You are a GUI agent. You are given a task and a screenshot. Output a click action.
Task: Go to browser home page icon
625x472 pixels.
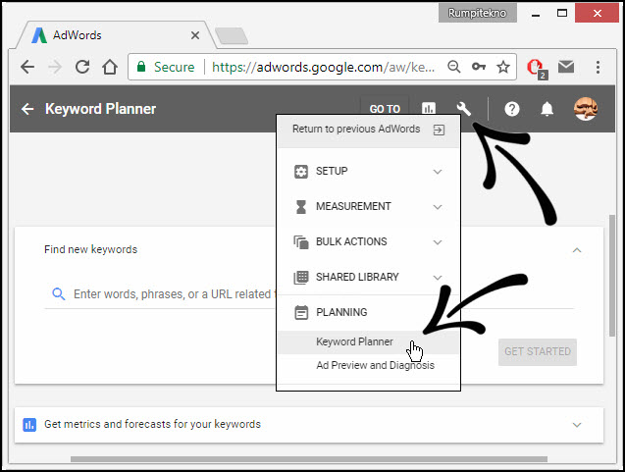pyautogui.click(x=110, y=67)
